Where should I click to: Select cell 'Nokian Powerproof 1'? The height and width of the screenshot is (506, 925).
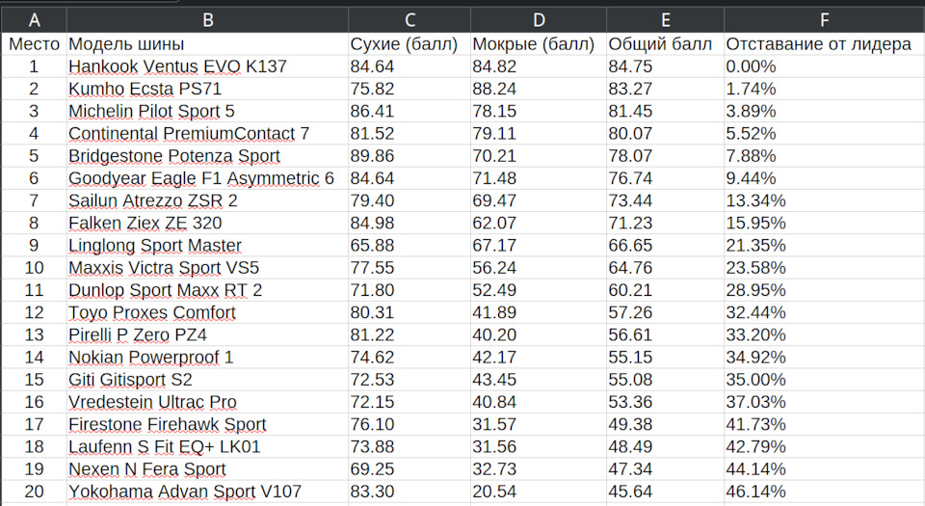[x=208, y=358]
